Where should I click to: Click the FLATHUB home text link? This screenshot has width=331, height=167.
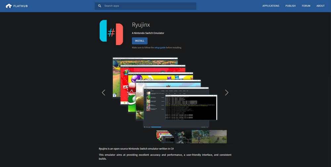[21, 6]
